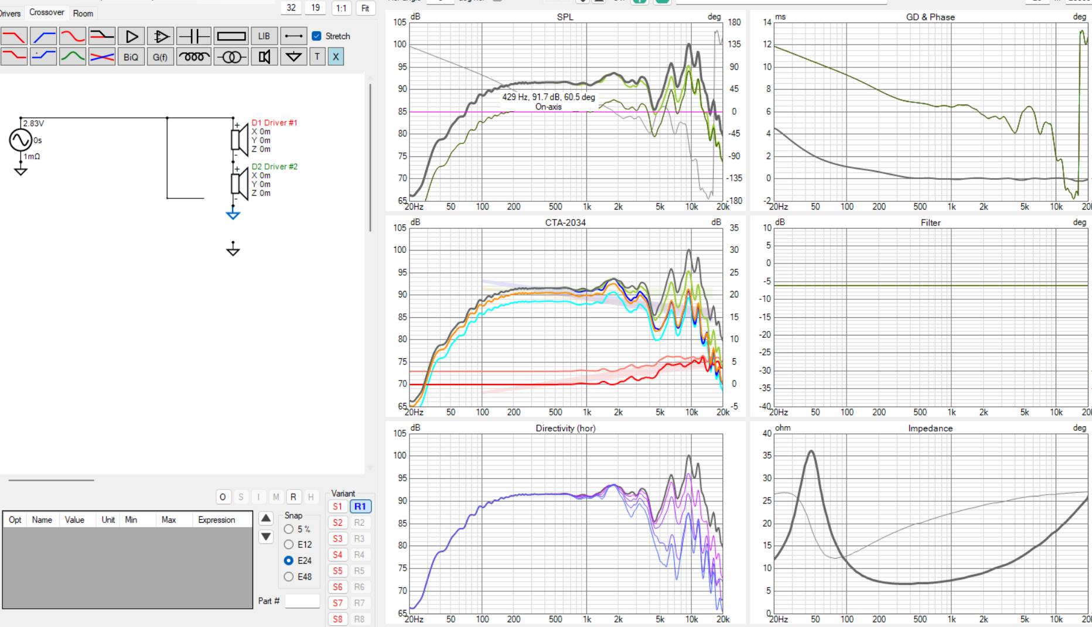Image resolution: width=1092 pixels, height=627 pixels.
Task: Add an op-amp component to the schematic
Action: 161,36
